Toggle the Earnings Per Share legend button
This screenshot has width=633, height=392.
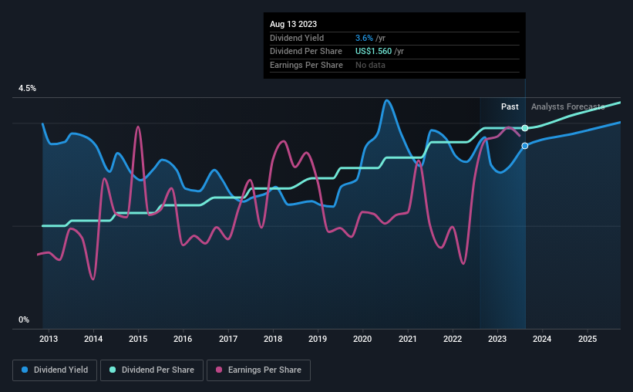[x=258, y=370]
